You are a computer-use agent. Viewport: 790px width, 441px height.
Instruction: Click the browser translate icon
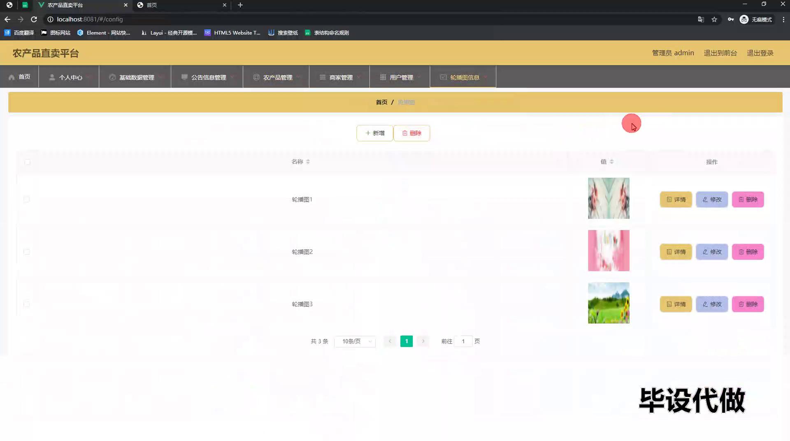tap(701, 19)
